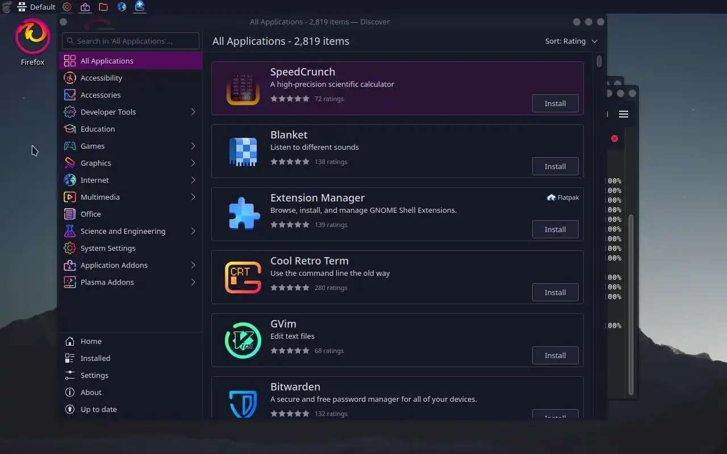Open the Installed apps page

click(131, 358)
